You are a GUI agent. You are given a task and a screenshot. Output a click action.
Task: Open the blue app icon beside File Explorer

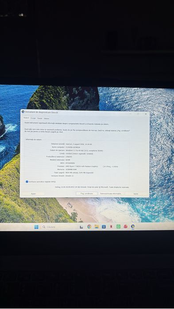pos(104,227)
